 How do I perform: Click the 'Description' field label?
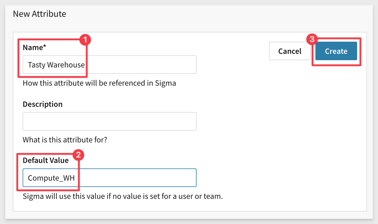tap(43, 104)
